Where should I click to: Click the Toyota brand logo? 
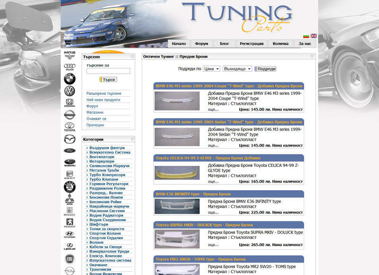pos(70,127)
